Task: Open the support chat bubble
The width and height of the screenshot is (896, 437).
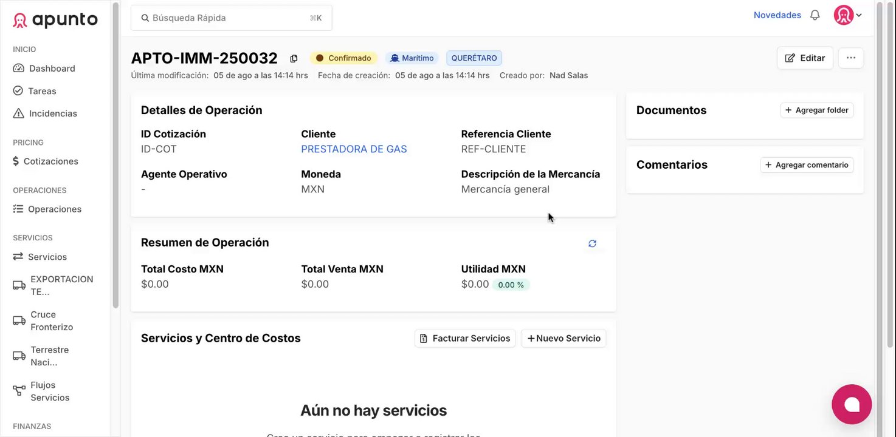Action: point(851,404)
